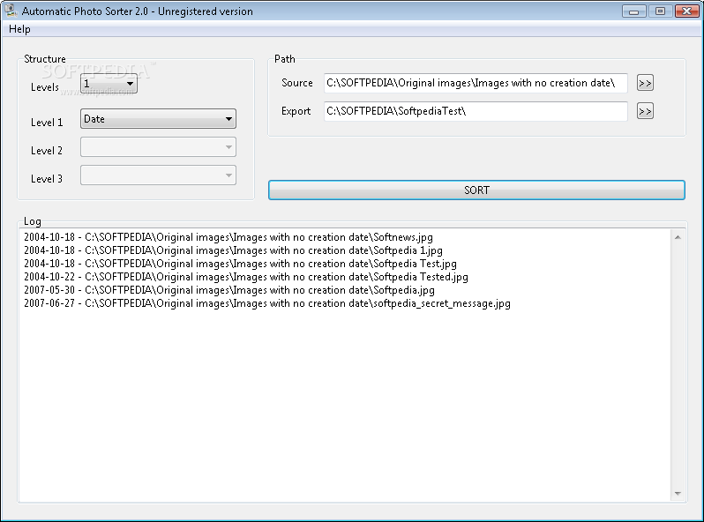
Task: Select the Softpedia Tested.jpg log entry
Action: tap(245, 277)
